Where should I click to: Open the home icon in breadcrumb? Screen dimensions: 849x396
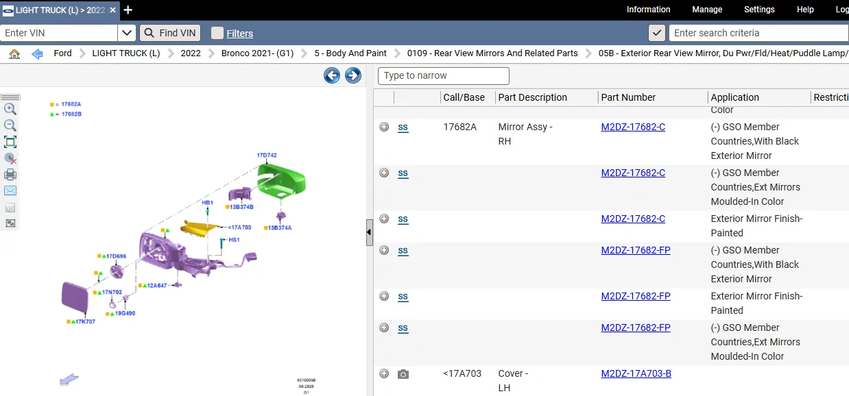tap(14, 53)
